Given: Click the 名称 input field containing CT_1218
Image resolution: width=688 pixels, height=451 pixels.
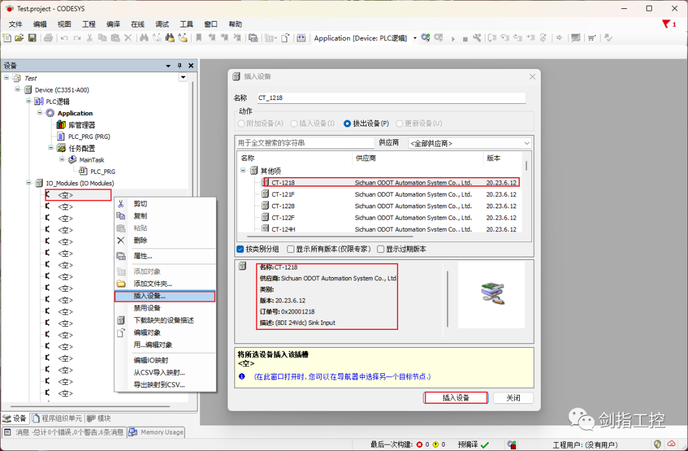Looking at the screenshot, I should (x=391, y=98).
